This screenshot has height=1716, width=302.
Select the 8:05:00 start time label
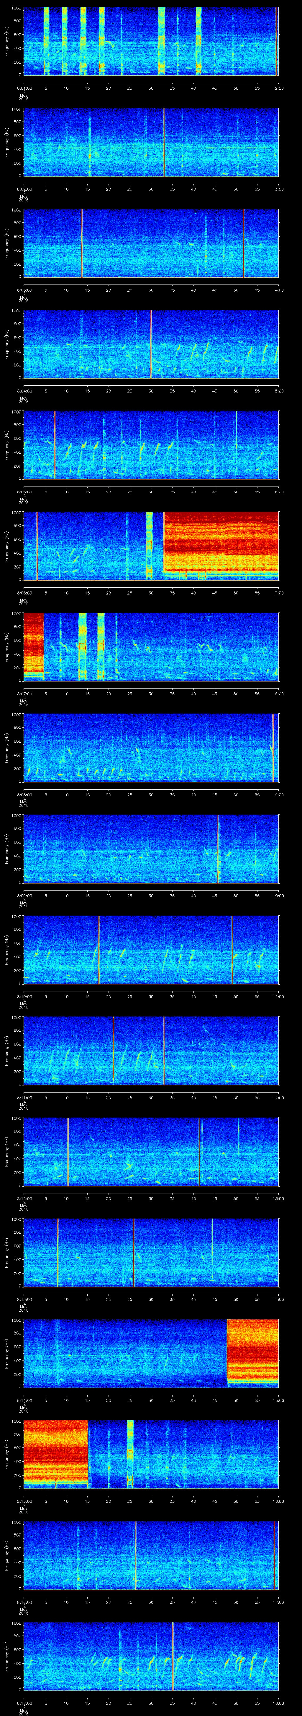click(24, 492)
